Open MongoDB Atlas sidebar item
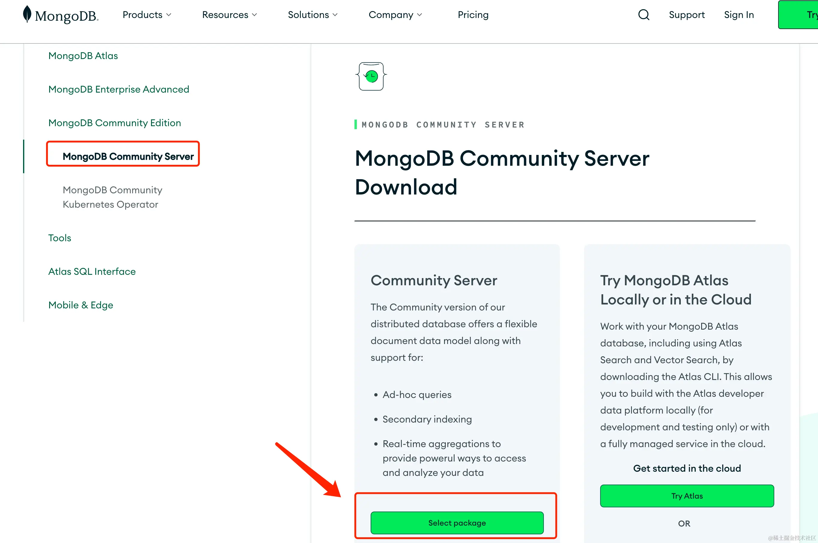This screenshot has height=543, width=818. (x=83, y=56)
